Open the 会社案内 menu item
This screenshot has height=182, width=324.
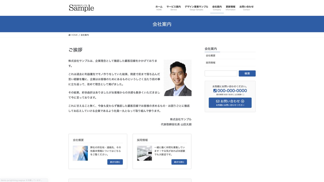pos(217,8)
